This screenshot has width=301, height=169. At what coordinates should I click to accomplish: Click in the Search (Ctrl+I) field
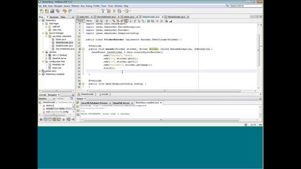[x=246, y=6]
